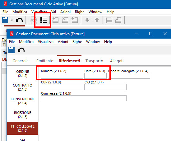Move row down with the down arrow icon
Image resolution: width=171 pixels, height=141 pixels.
point(87,20)
